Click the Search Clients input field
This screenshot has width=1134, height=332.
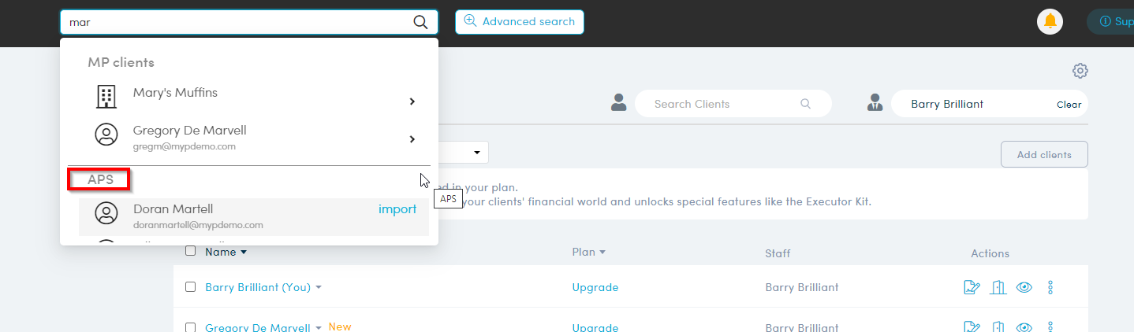tap(724, 104)
